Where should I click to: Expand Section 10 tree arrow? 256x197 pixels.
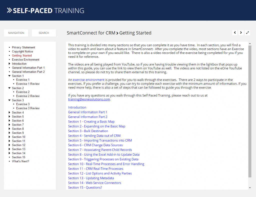(x=9, y=137)
